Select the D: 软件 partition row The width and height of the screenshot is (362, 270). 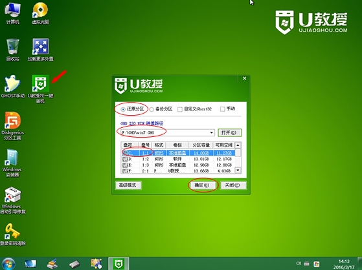[x=178, y=159]
